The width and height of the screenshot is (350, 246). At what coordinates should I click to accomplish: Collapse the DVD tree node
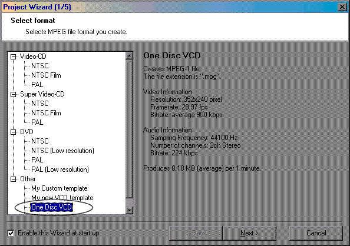13,132
